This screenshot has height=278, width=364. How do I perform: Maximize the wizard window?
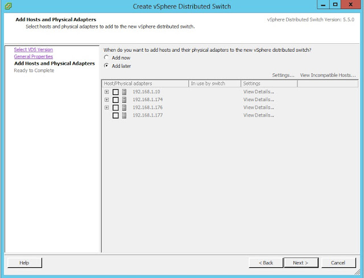pos(335,5)
